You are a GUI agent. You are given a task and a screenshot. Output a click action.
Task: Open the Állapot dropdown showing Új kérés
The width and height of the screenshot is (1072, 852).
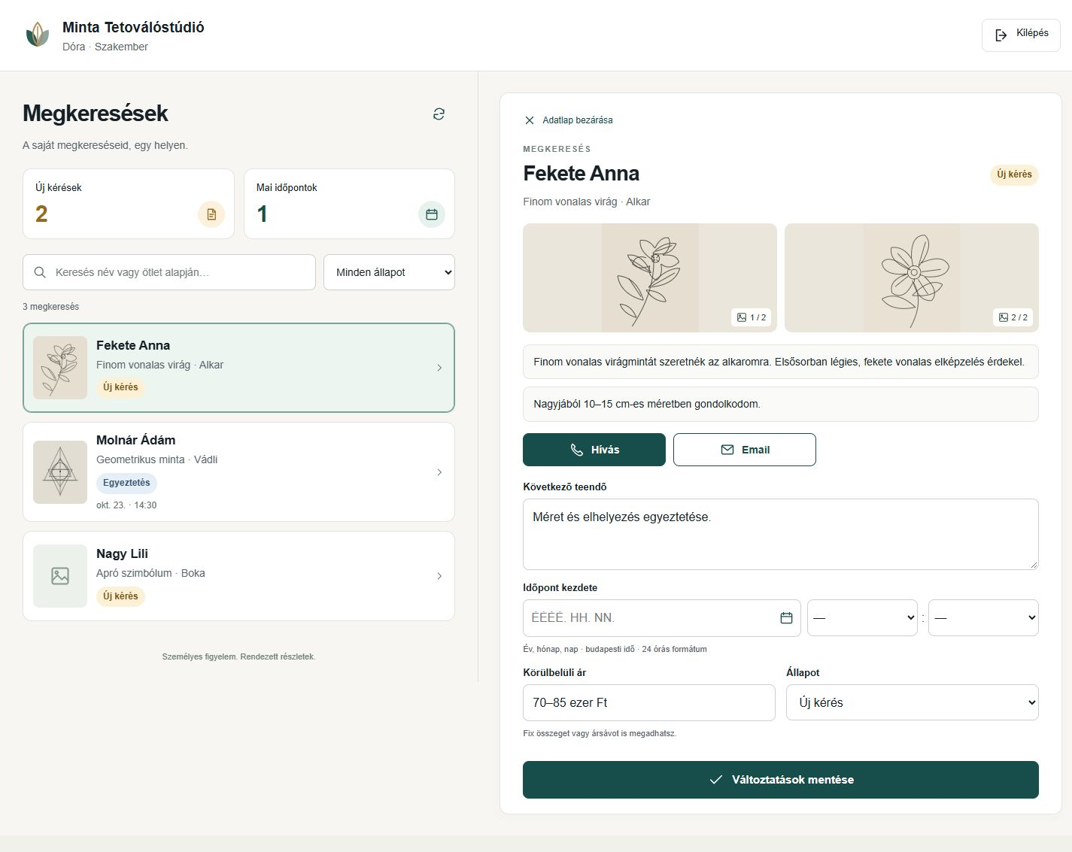pyautogui.click(x=913, y=702)
